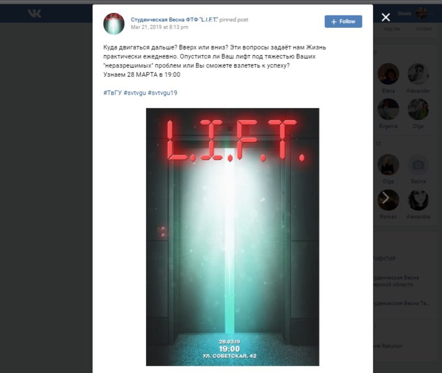Close the post popup with X
The width and height of the screenshot is (442, 373).
tap(386, 17)
